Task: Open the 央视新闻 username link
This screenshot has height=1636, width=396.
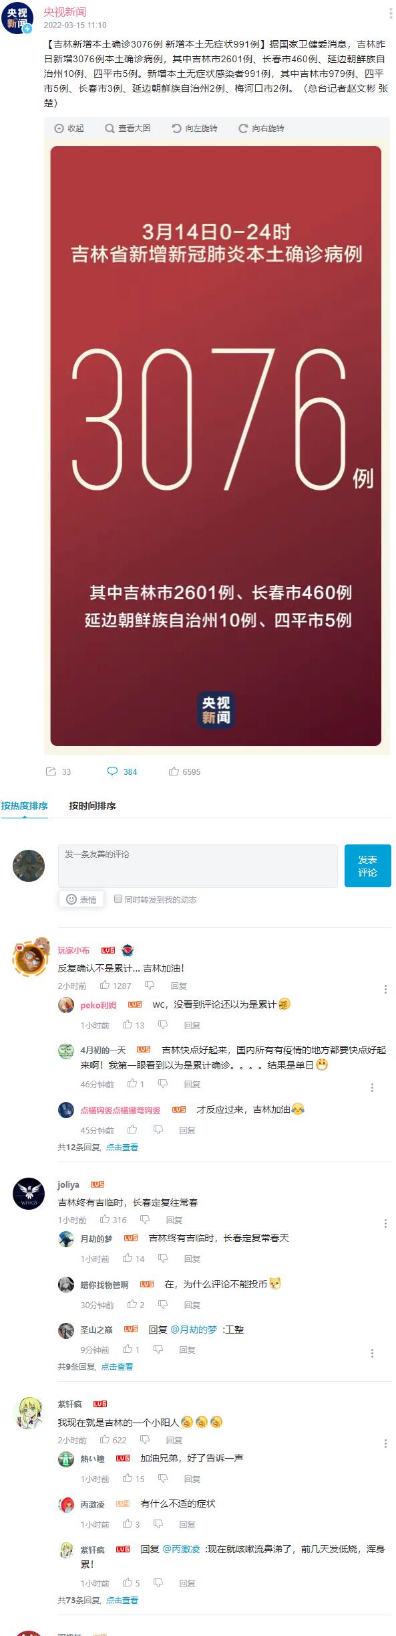Action: coord(65,11)
